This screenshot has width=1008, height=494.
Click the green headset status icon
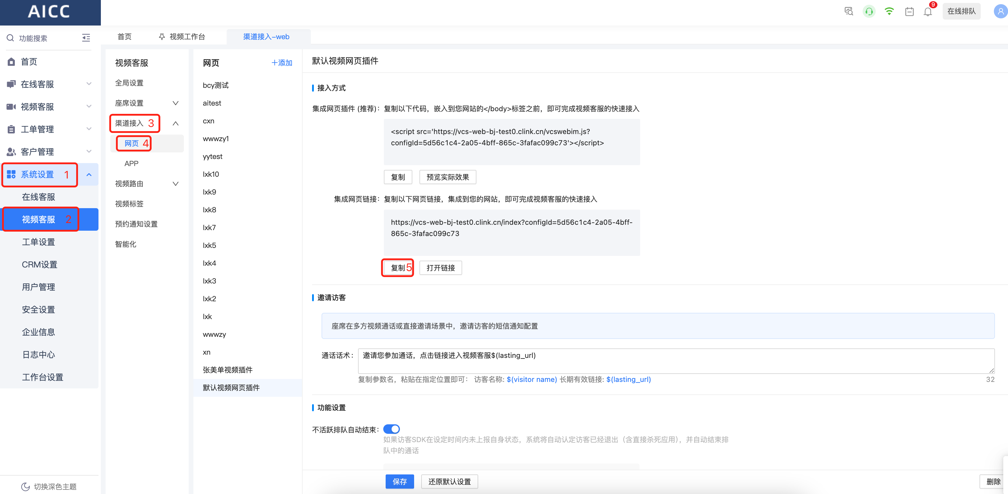[x=869, y=12]
